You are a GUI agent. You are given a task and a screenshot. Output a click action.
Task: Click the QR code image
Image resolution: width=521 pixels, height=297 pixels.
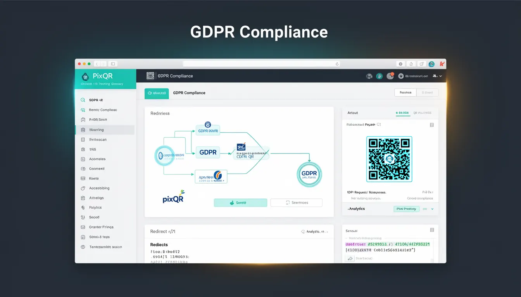pyautogui.click(x=389, y=159)
